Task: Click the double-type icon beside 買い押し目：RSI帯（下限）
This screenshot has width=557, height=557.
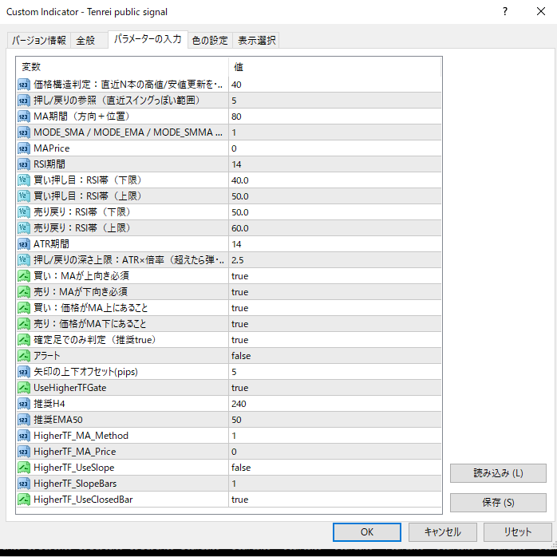Action: click(x=24, y=180)
